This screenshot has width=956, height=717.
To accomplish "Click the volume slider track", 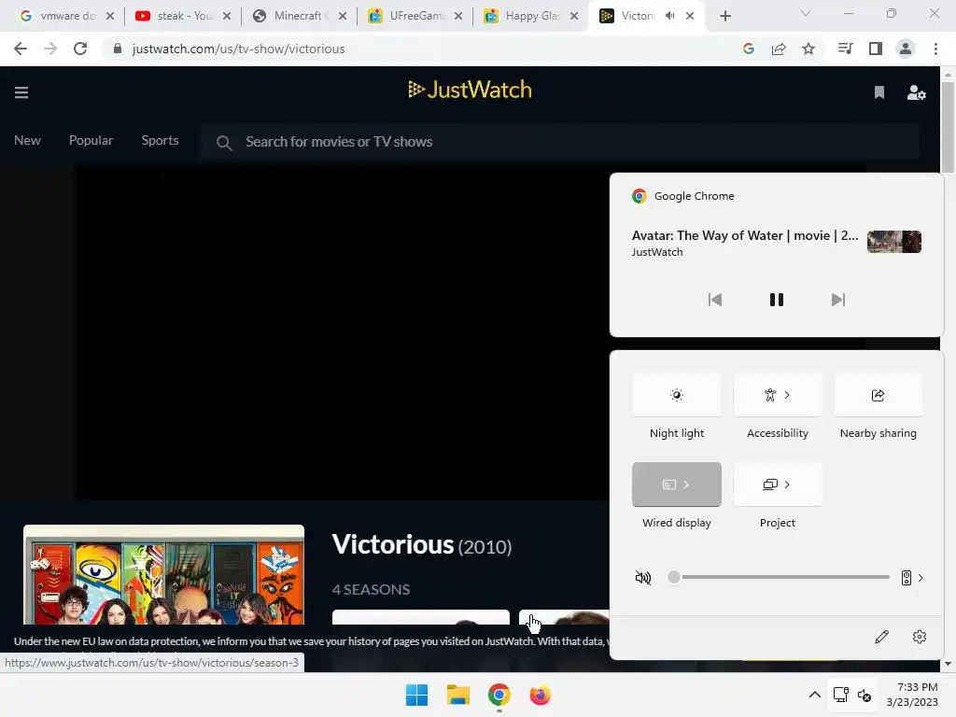I will pyautogui.click(x=779, y=577).
